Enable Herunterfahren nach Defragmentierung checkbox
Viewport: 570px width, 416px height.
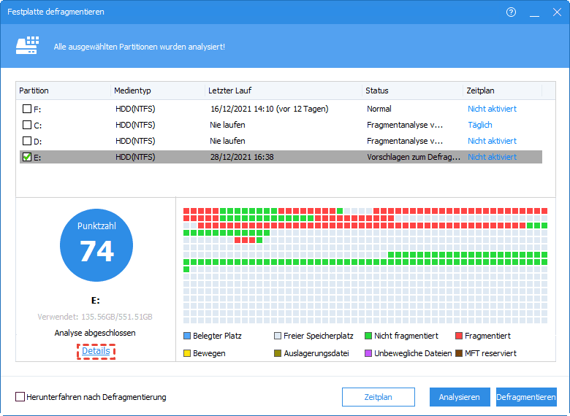tap(20, 397)
